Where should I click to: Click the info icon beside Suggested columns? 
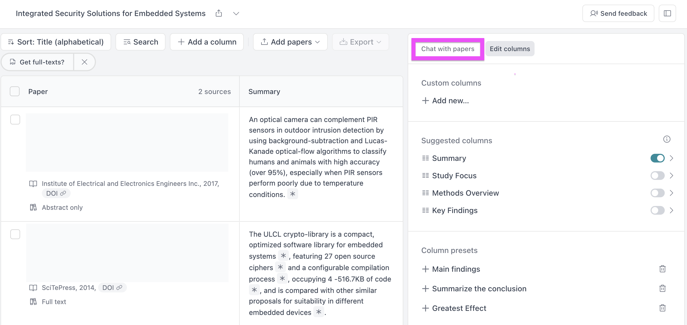[667, 139]
